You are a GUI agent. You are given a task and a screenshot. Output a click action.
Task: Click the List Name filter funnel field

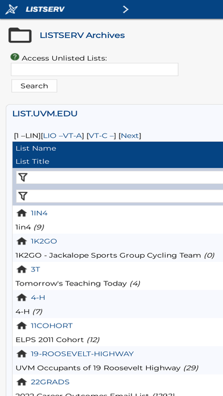click(x=120, y=178)
